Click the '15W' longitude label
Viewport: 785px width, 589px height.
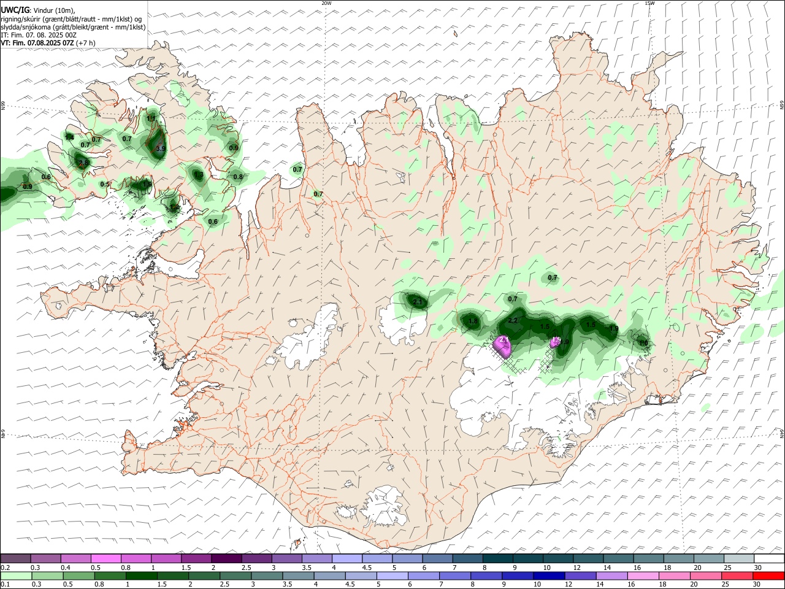(649, 3)
